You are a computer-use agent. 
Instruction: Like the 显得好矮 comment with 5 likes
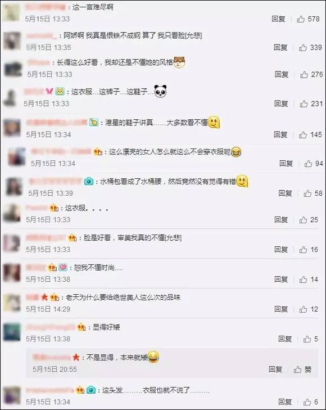[x=310, y=339]
